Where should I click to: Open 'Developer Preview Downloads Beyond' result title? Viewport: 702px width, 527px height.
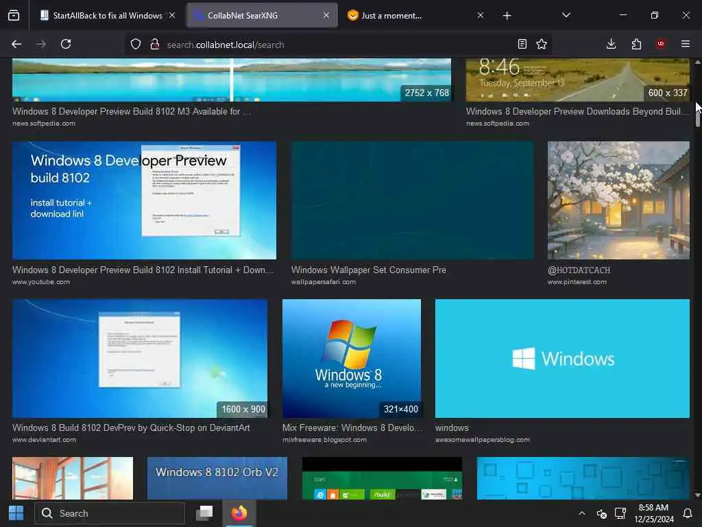[x=577, y=111]
